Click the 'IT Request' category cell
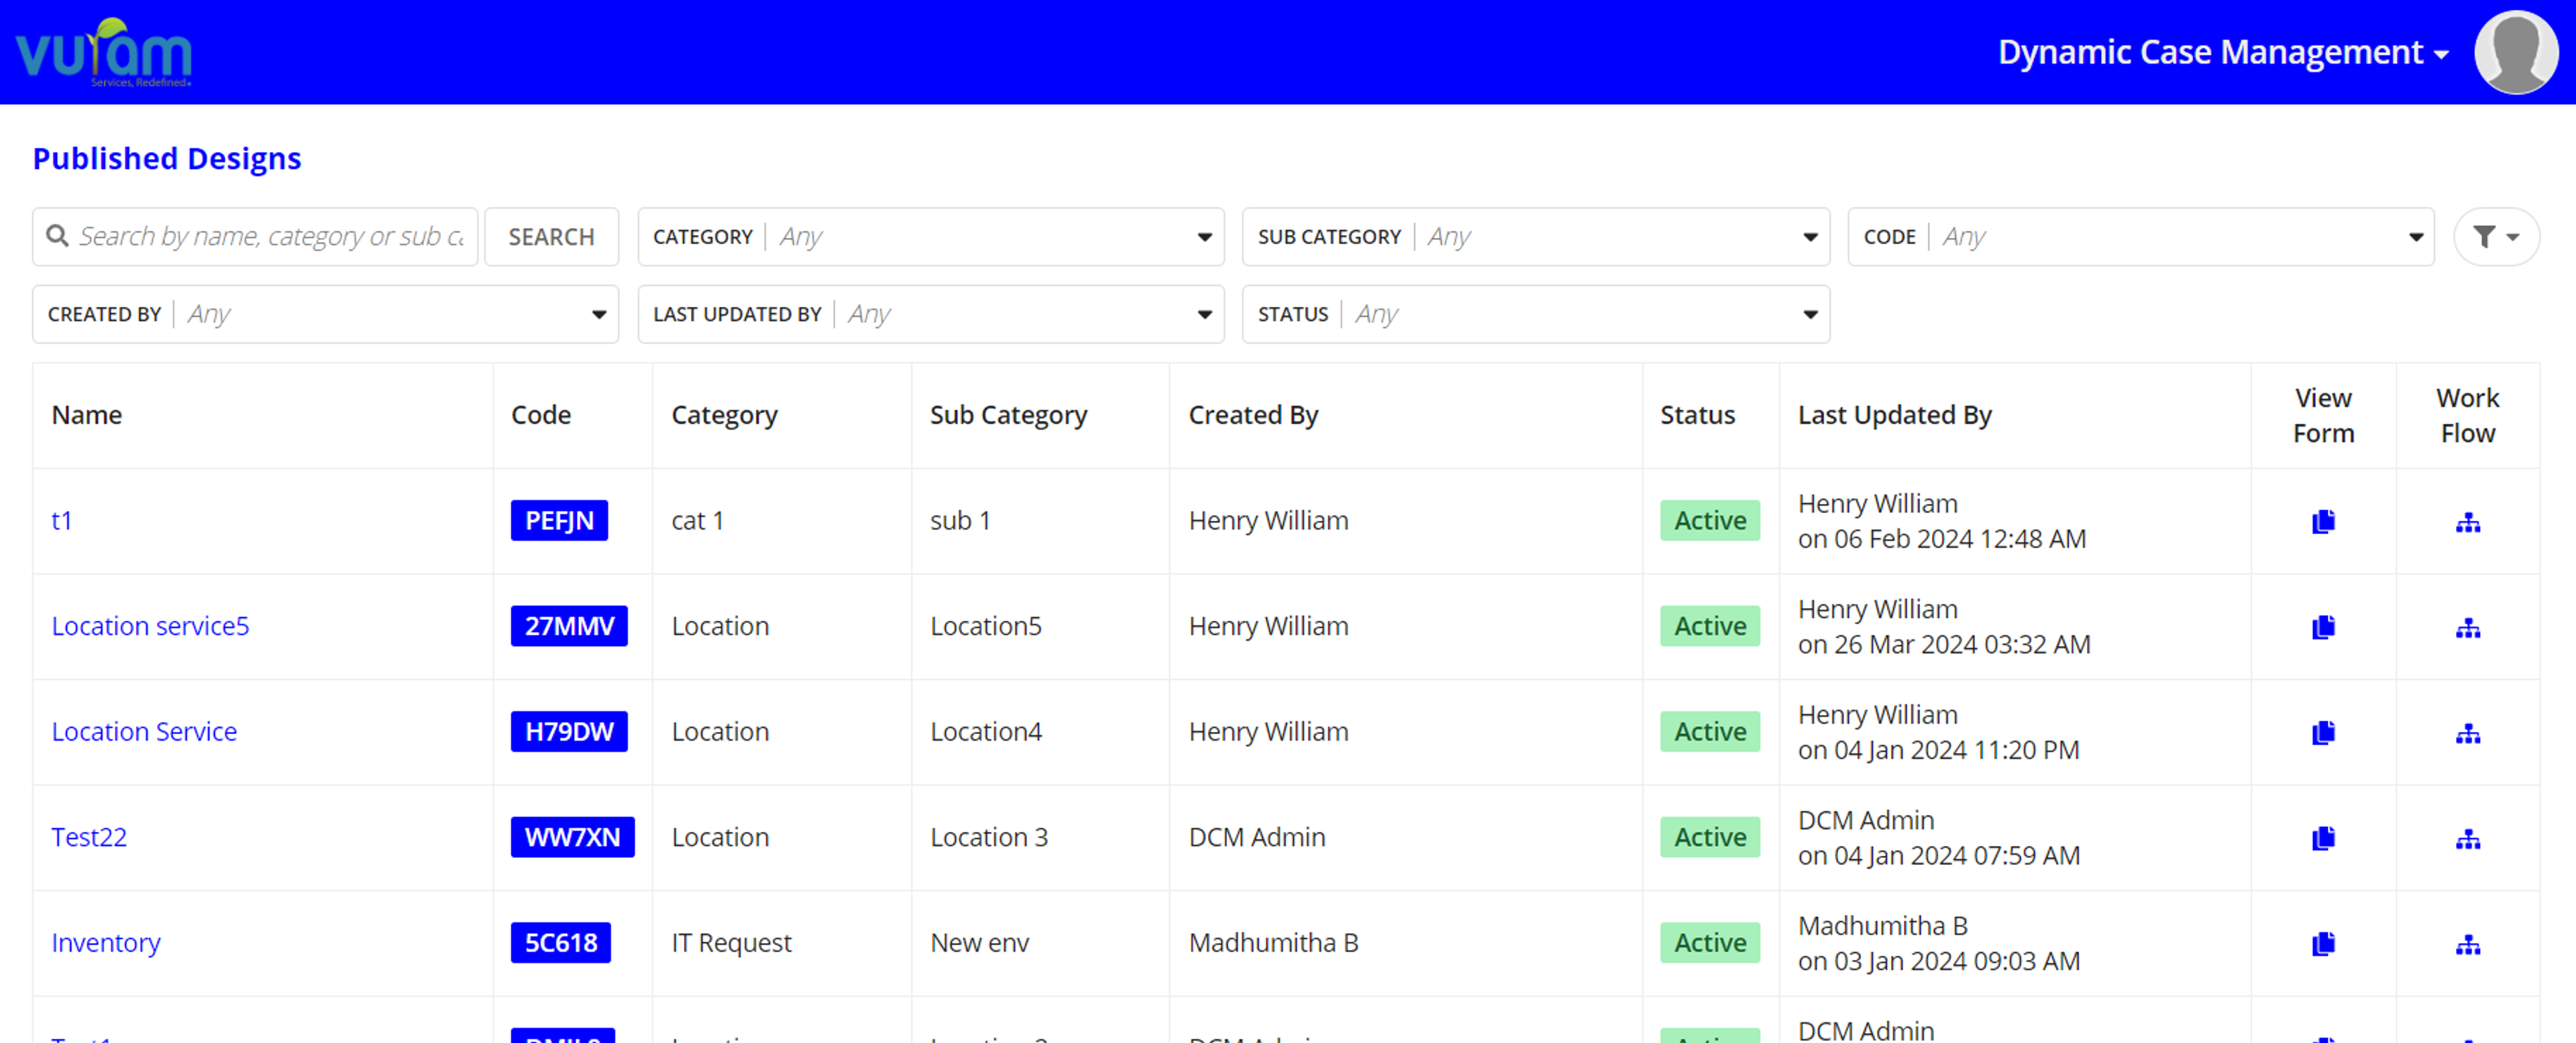 [x=731, y=943]
